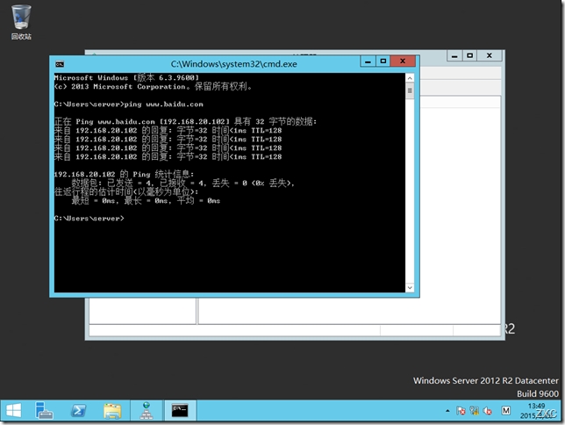Open Server Manager from the taskbar

pyautogui.click(x=44, y=410)
